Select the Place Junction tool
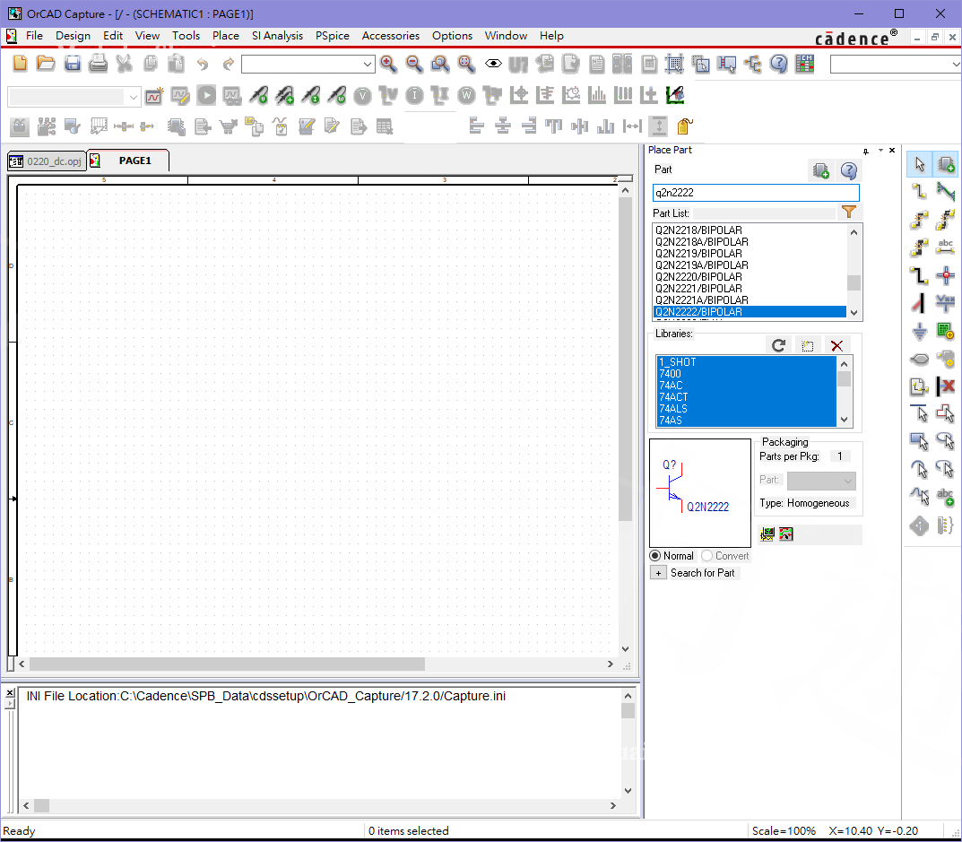Image resolution: width=962 pixels, height=842 pixels. pyautogui.click(x=946, y=275)
